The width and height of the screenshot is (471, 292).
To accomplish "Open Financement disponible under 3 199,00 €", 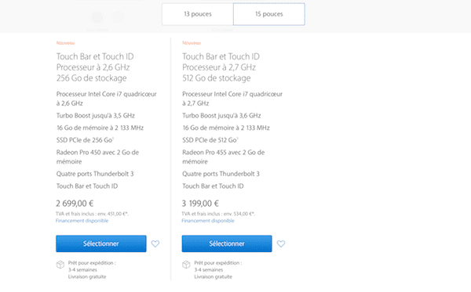I will tap(208, 221).
